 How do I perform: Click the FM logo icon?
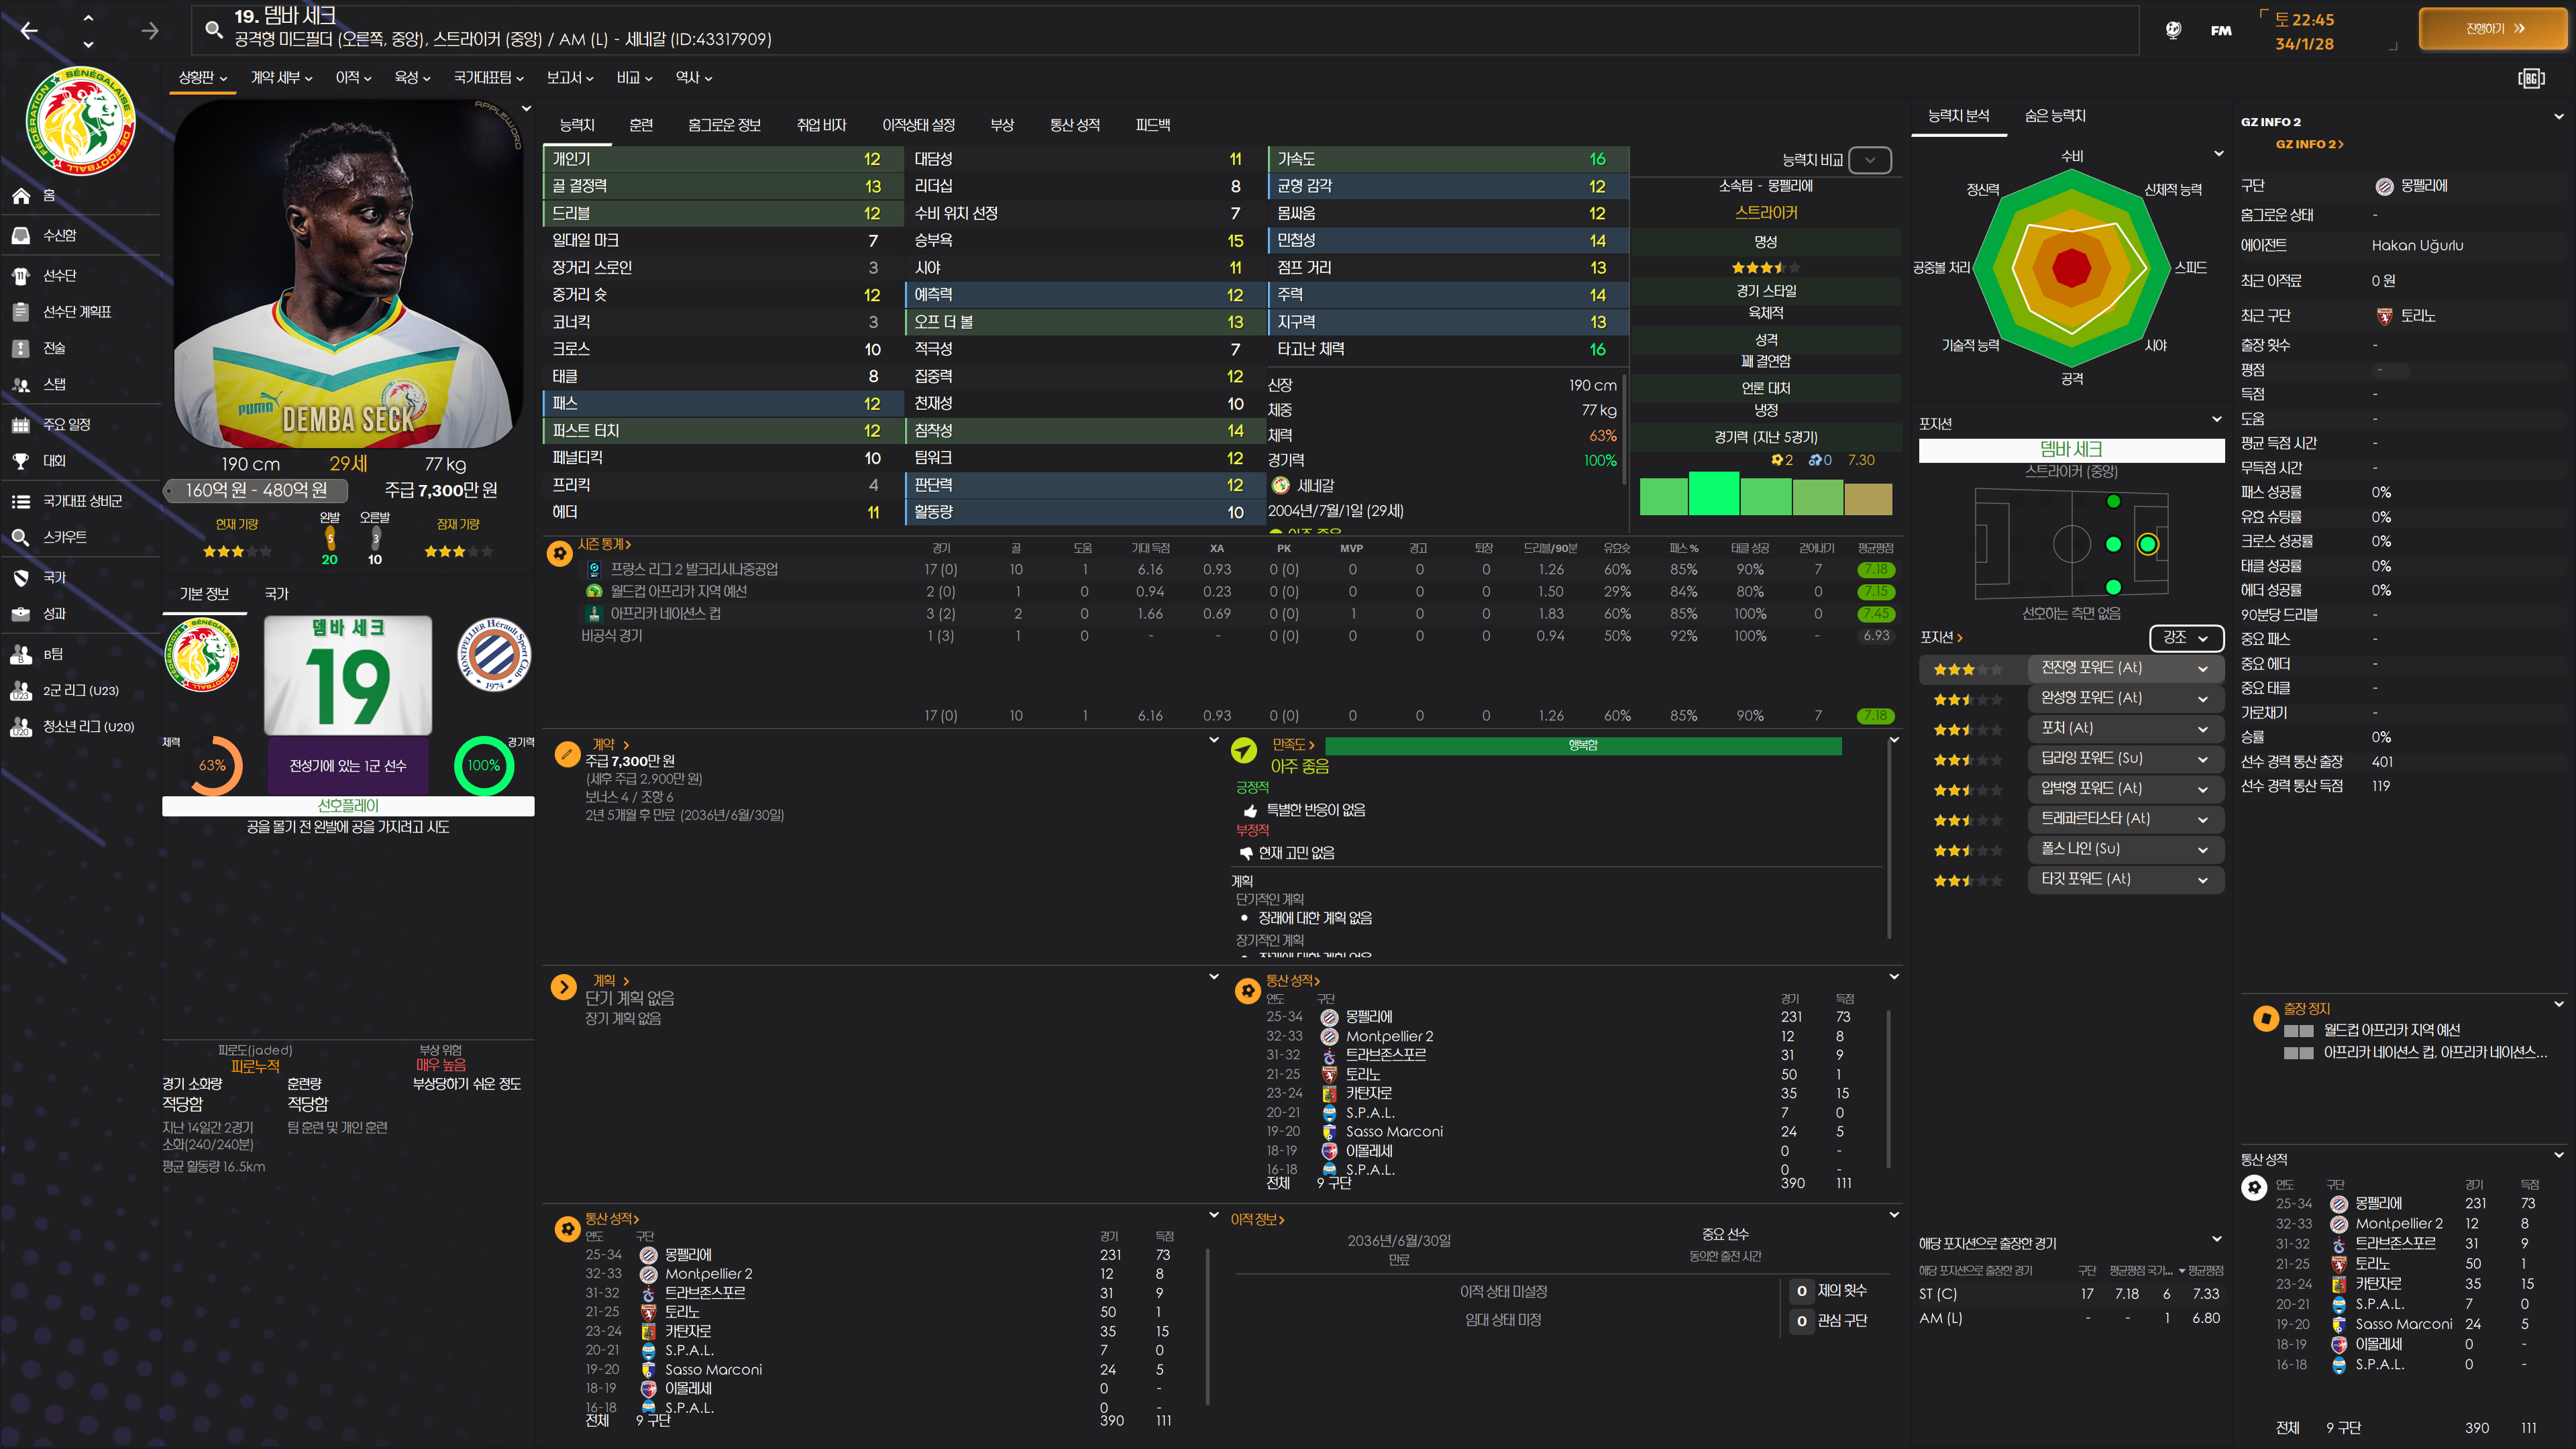2221,30
